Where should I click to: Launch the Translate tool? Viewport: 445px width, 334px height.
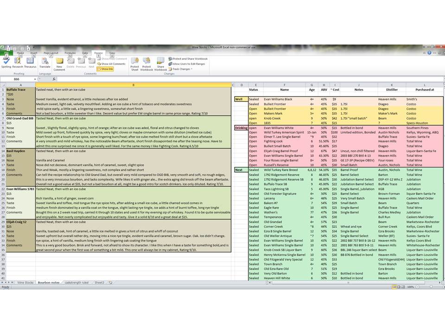[45, 63]
